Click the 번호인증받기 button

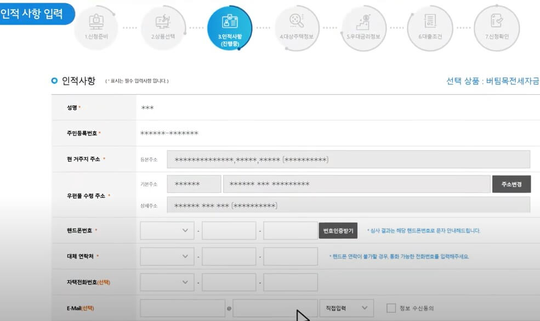(338, 231)
